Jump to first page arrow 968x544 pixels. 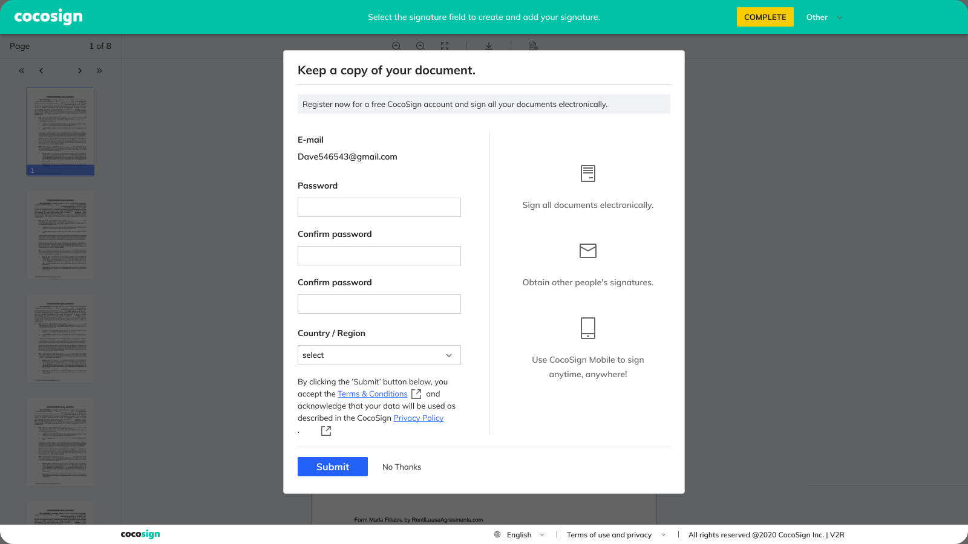[22, 71]
